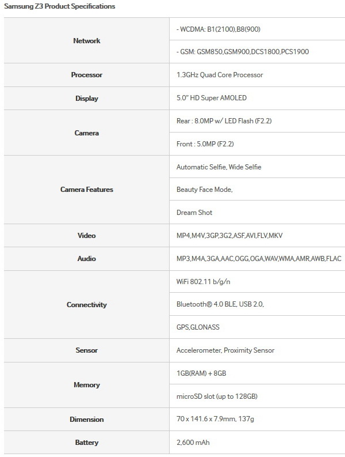Click the 2,600 mAh battery value
The height and width of the screenshot is (457, 345).
click(x=195, y=443)
